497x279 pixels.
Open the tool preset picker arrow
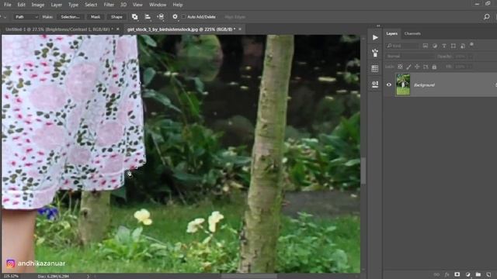[5, 17]
